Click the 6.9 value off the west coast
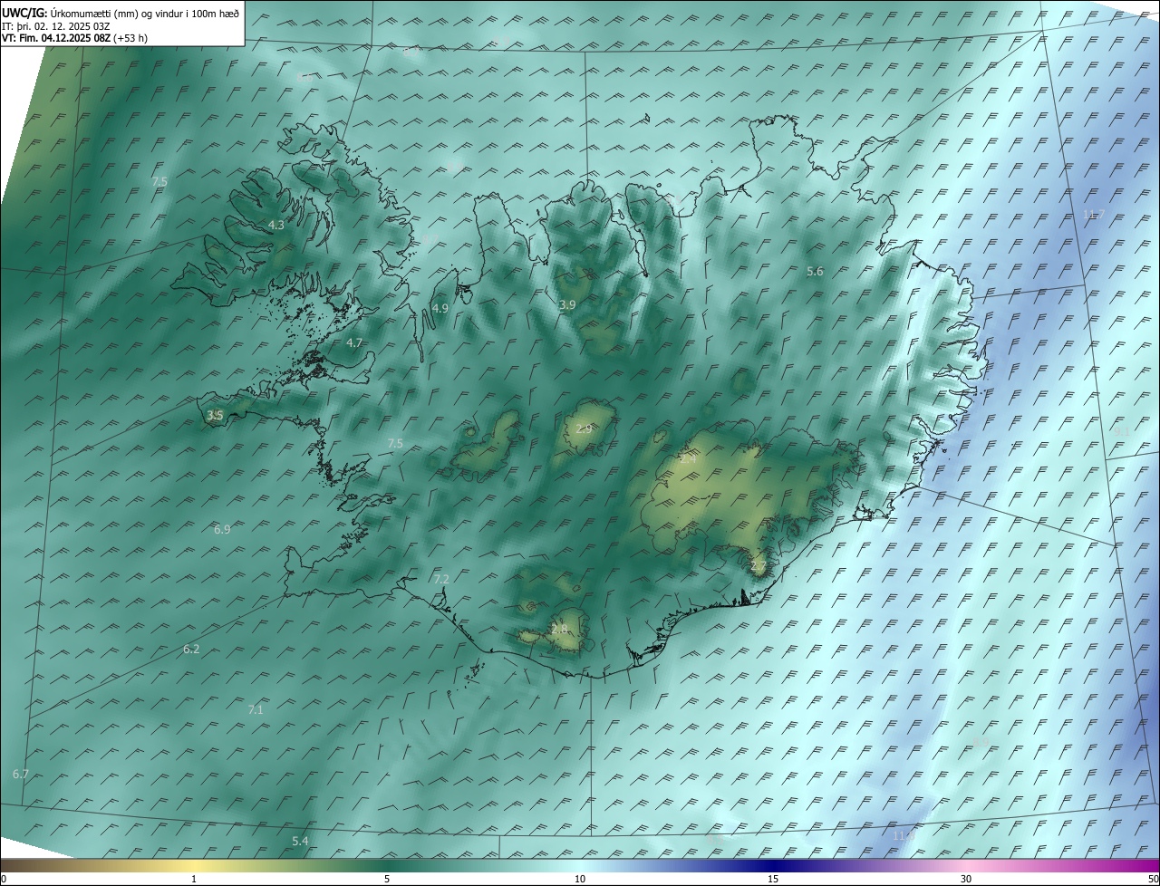Image resolution: width=1160 pixels, height=886 pixels. pos(222,529)
